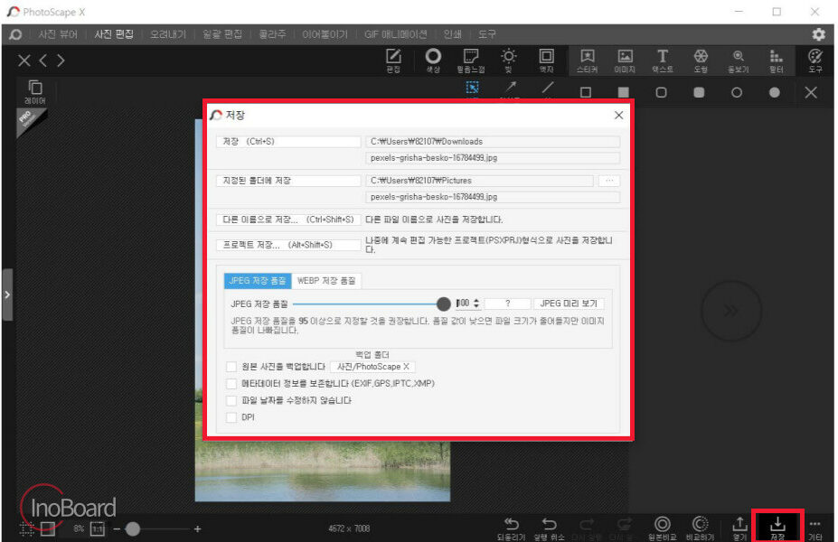Switch to 인쇄 print tab
Viewport: 838px width, 542px height.
[452, 34]
